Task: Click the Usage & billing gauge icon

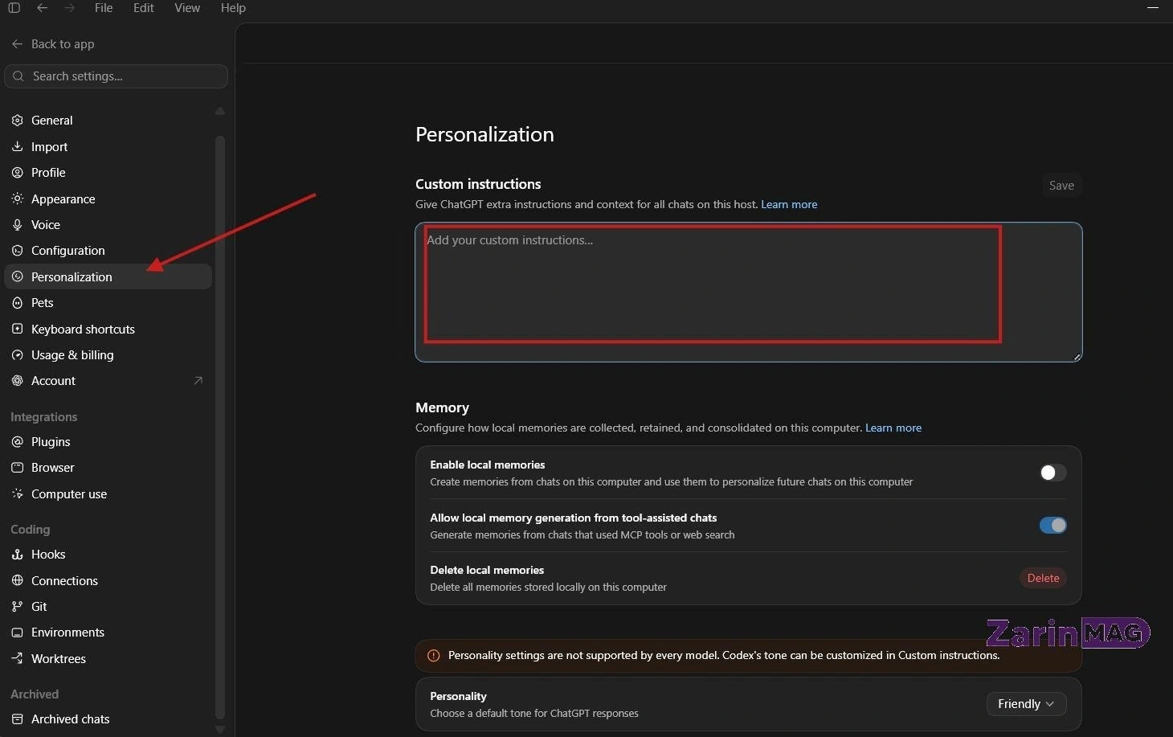Action: click(18, 355)
